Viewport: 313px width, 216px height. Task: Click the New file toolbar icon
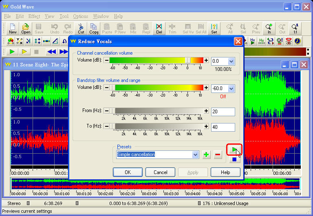click(13, 29)
